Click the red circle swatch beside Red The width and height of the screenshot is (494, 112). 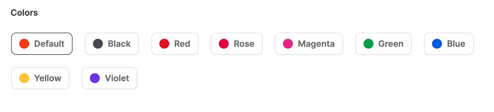coord(164,44)
